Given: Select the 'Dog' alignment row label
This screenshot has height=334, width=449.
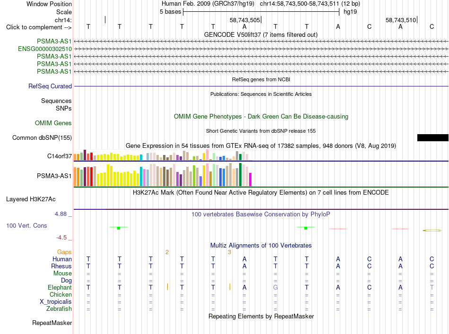Looking at the screenshot, I should pyautogui.click(x=67, y=281).
